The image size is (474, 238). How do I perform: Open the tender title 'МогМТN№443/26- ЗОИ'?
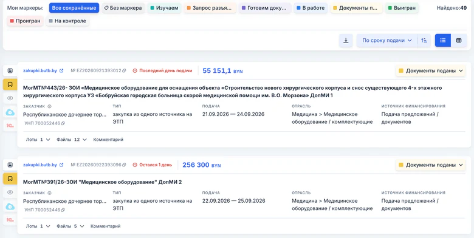pyautogui.click(x=233, y=92)
